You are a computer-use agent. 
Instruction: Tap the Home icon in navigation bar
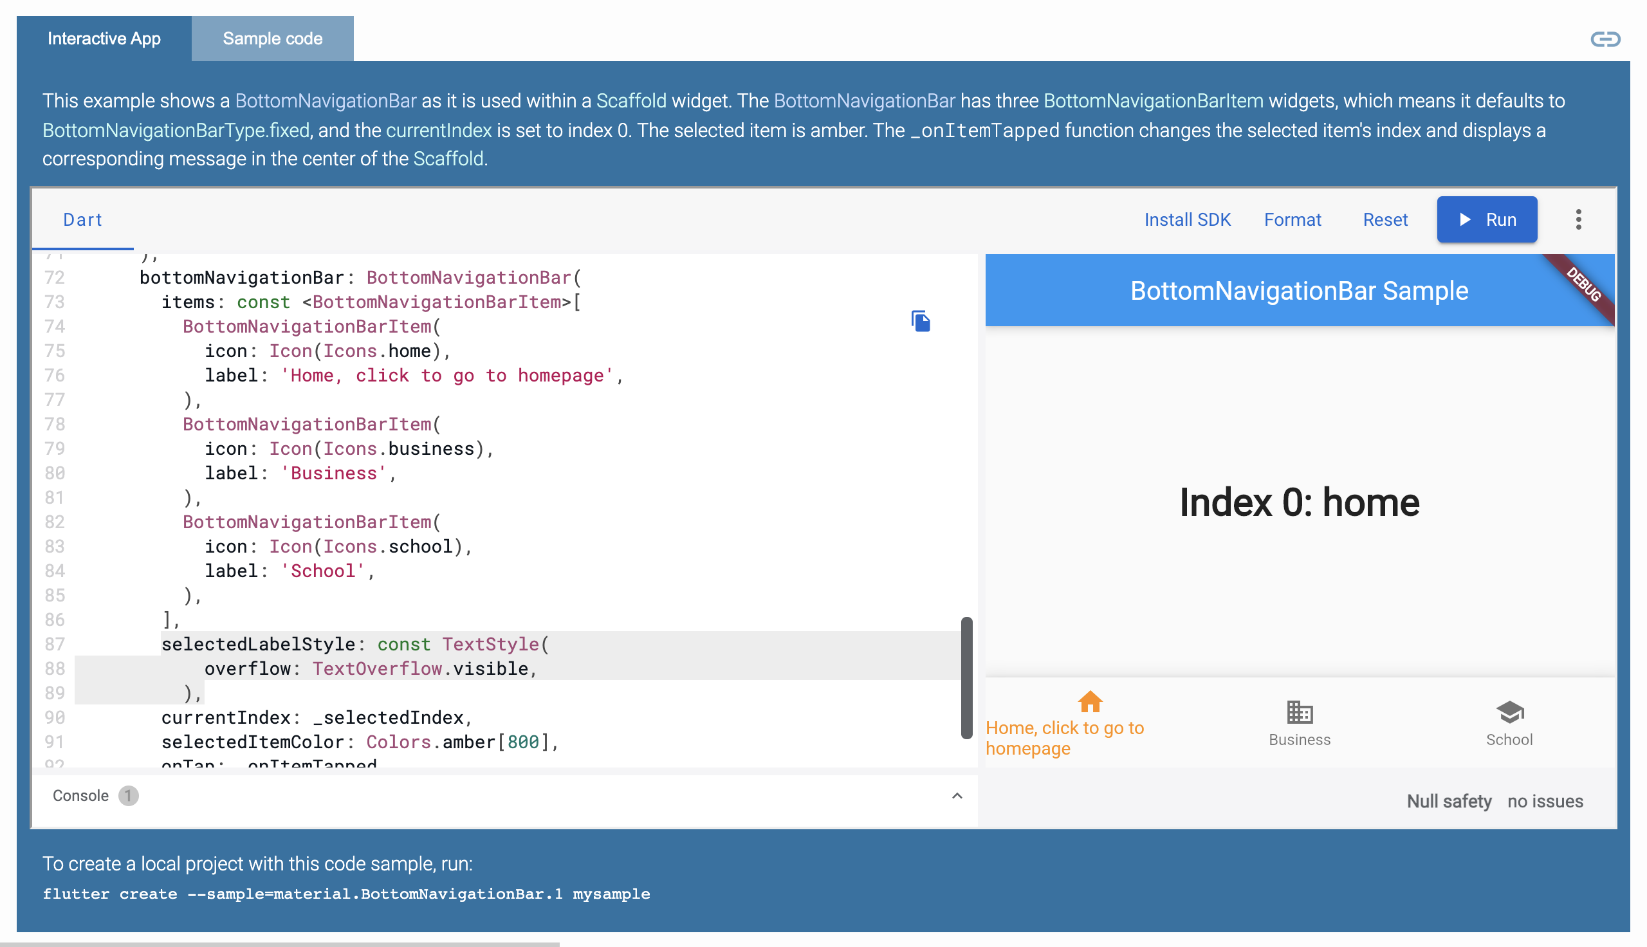tap(1090, 702)
